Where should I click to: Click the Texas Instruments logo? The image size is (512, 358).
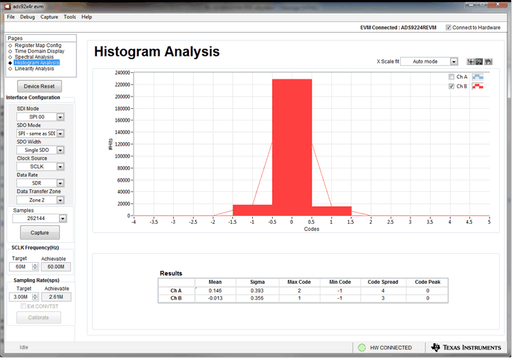pos(466,347)
